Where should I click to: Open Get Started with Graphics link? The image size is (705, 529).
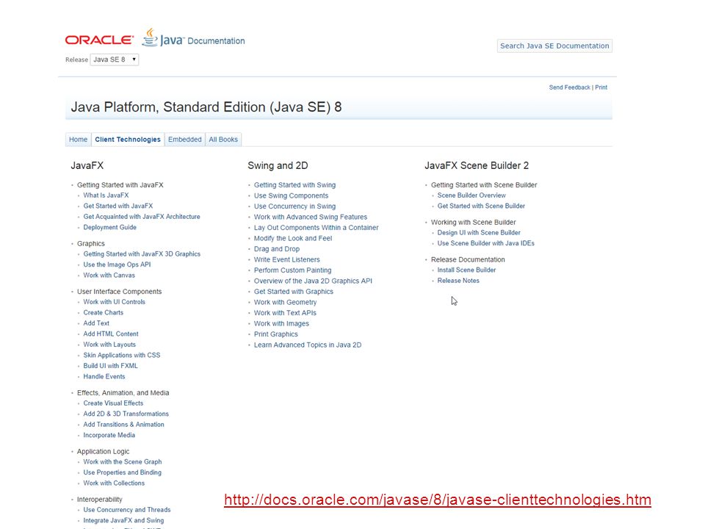point(294,292)
